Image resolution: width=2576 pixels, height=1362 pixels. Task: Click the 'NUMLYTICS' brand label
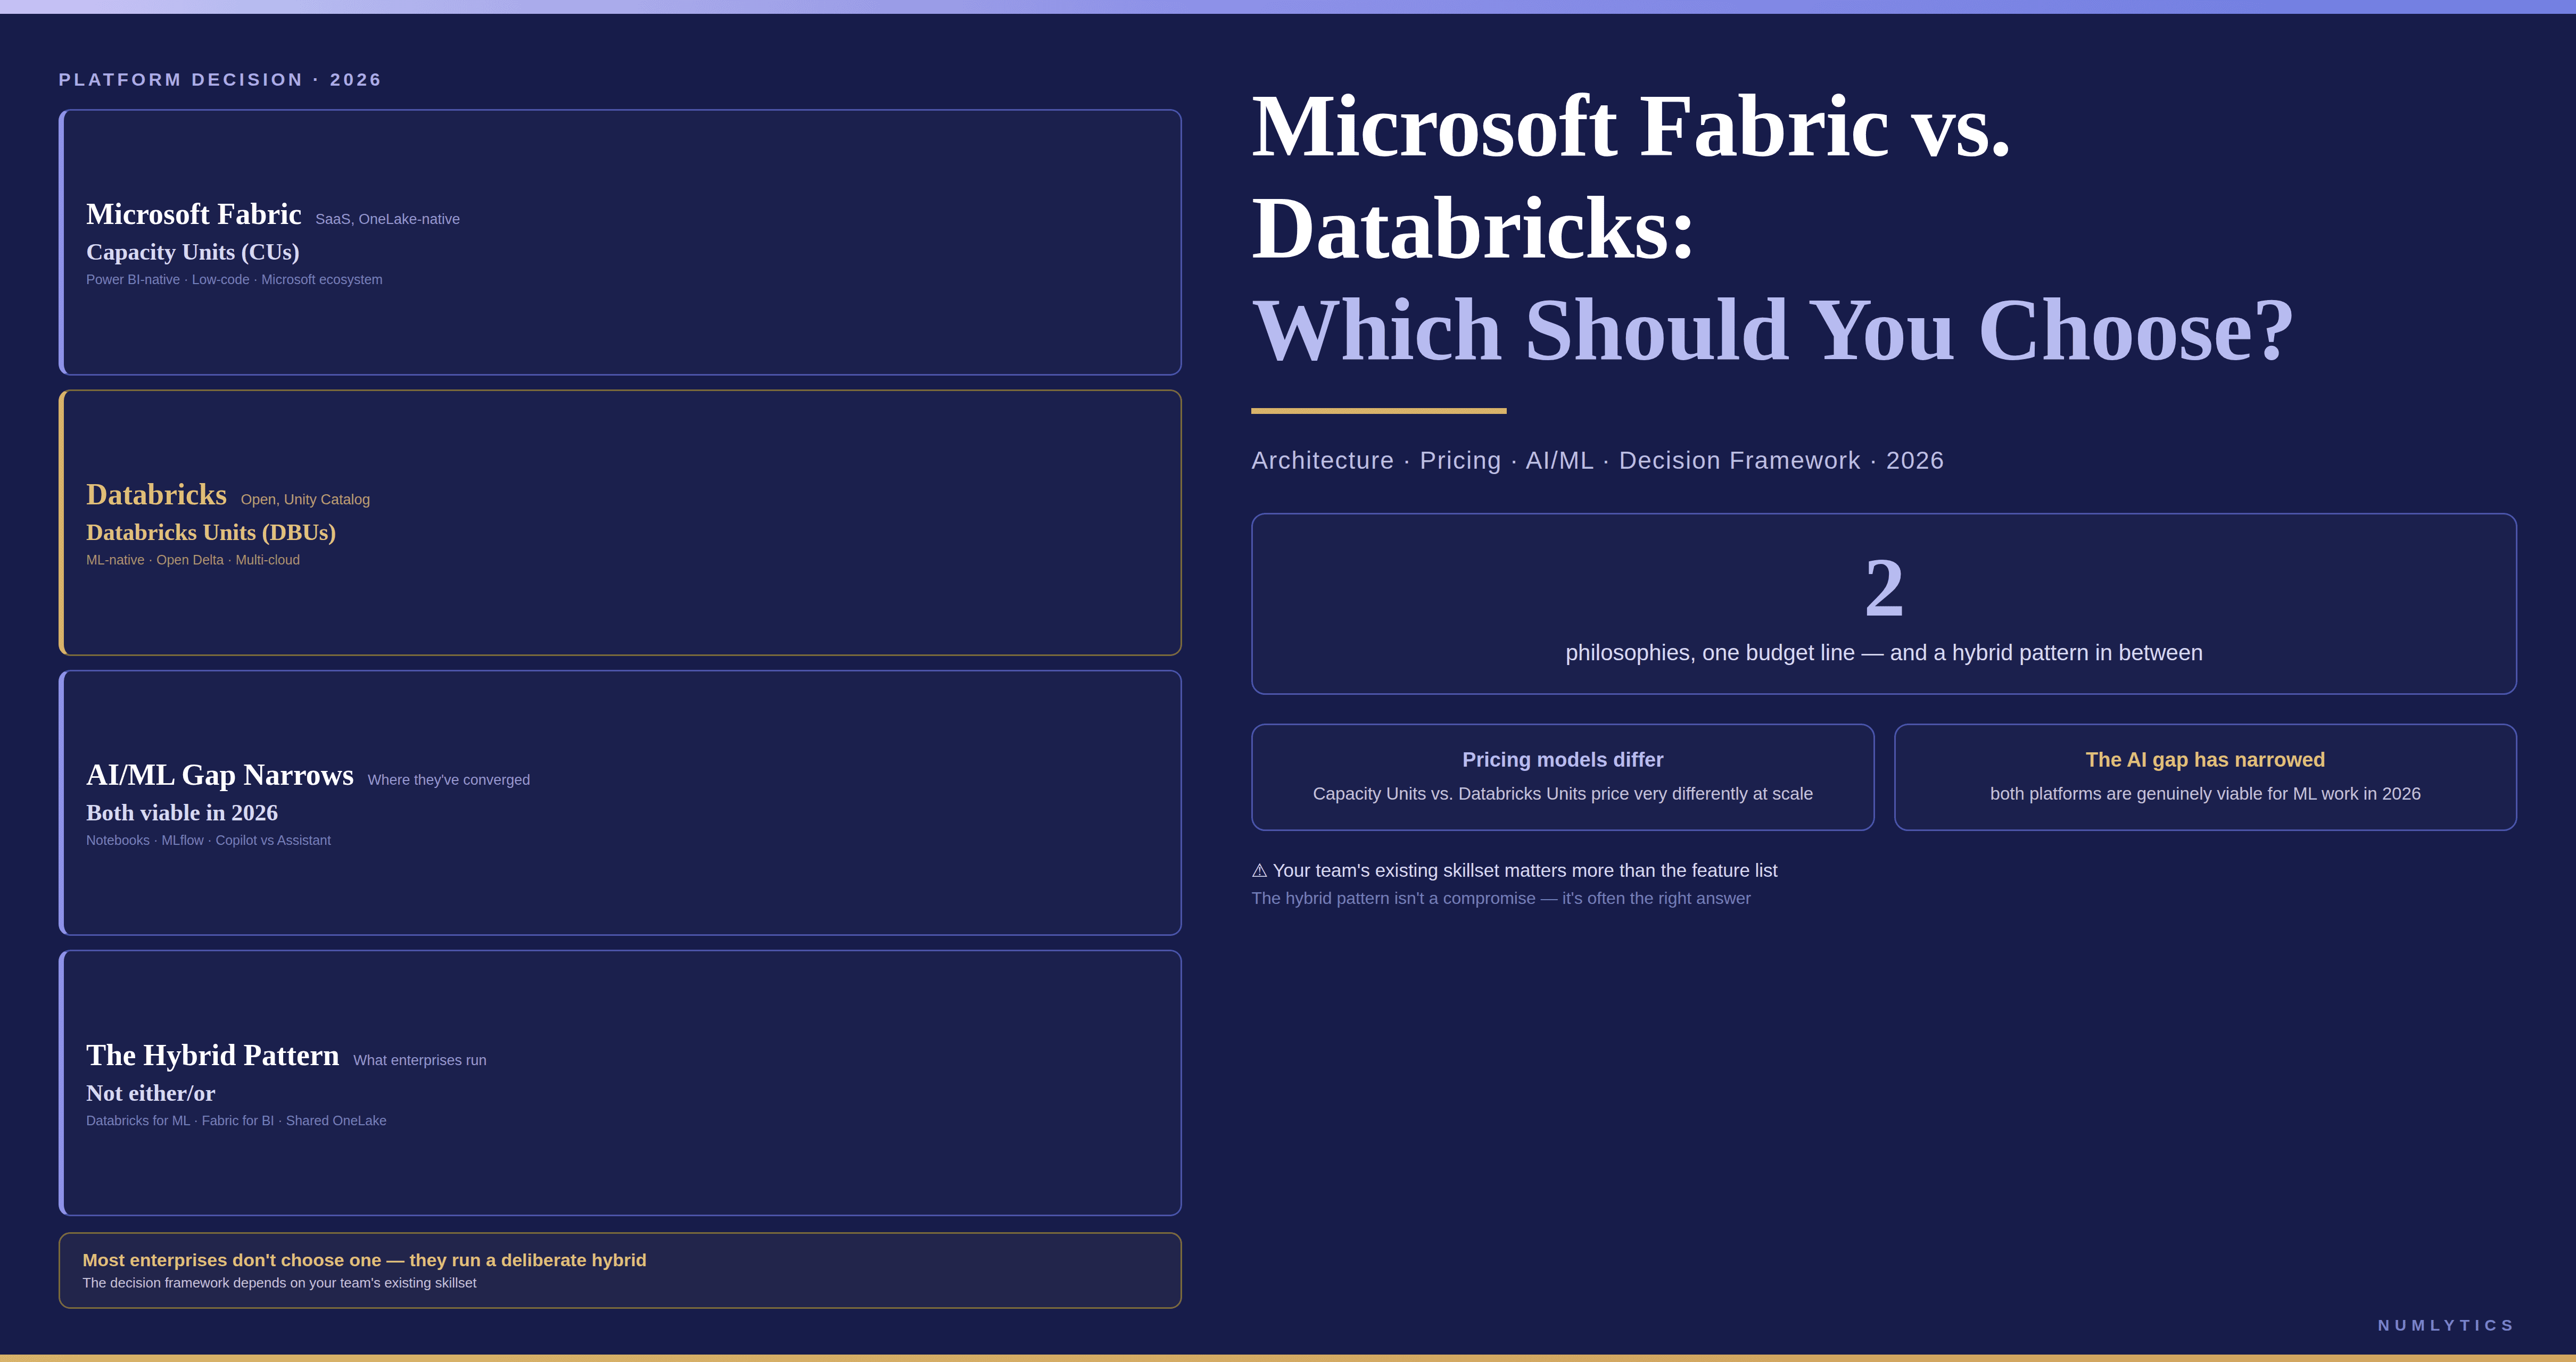click(2445, 1325)
